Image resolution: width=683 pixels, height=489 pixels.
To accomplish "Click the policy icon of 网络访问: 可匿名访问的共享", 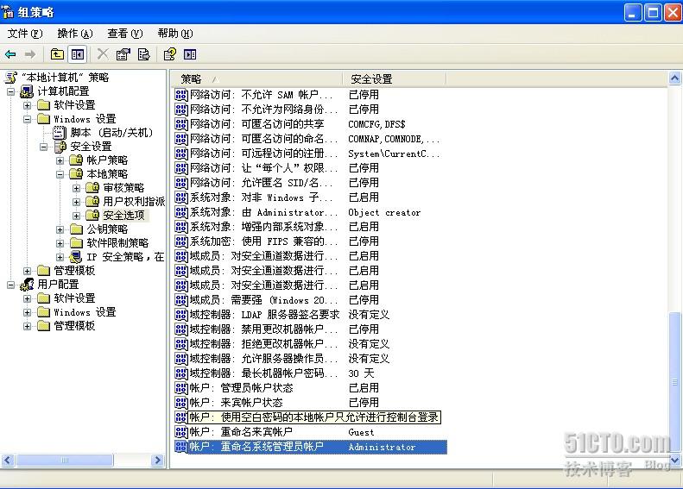I will click(x=181, y=124).
